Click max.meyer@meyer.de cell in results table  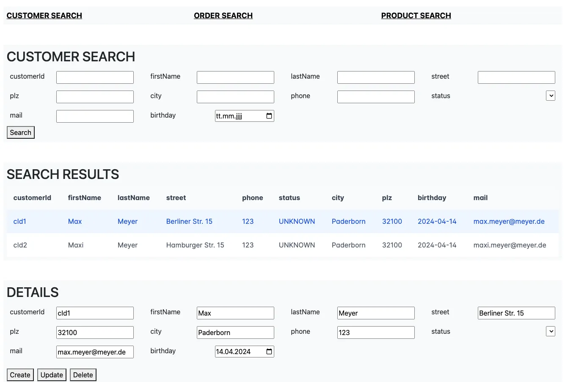(509, 221)
